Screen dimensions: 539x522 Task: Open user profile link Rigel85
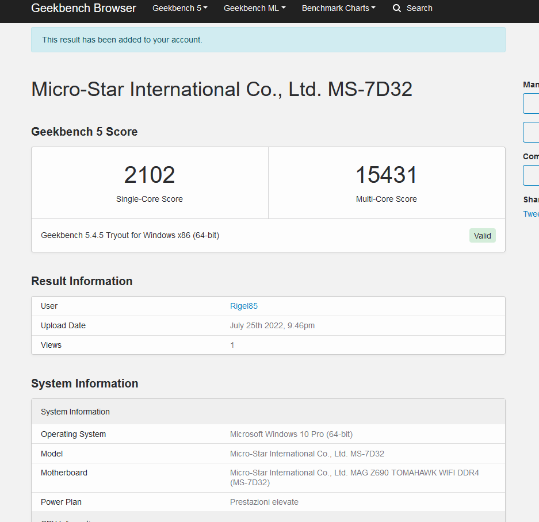244,306
